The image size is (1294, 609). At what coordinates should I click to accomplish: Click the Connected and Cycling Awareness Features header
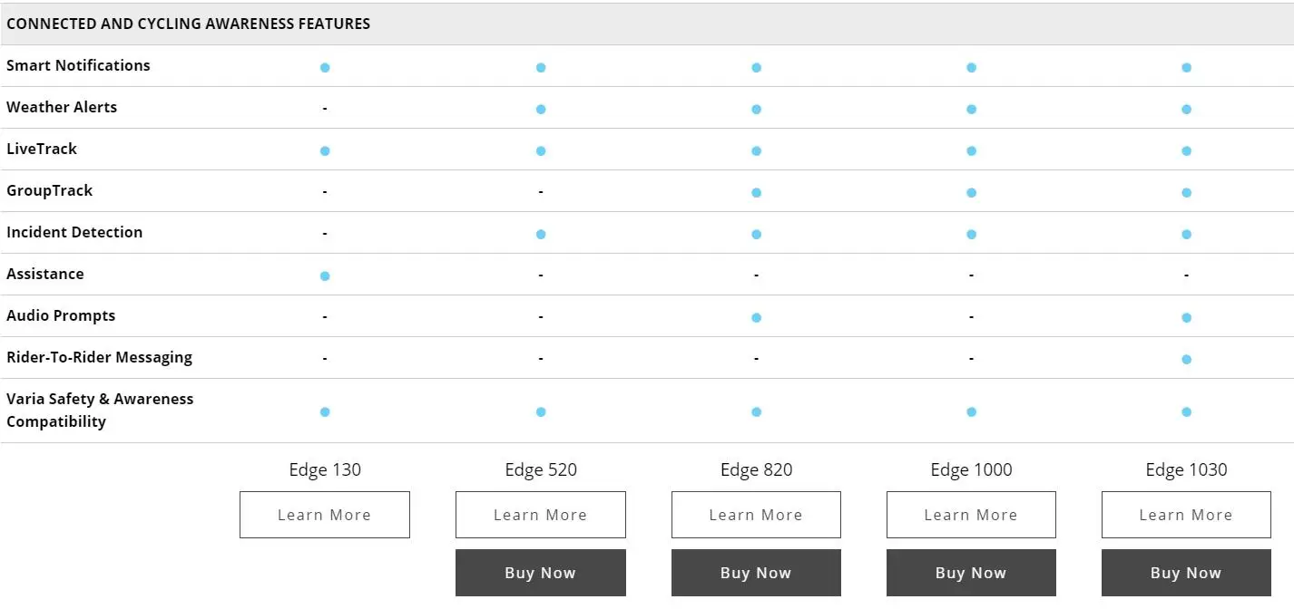tap(188, 24)
